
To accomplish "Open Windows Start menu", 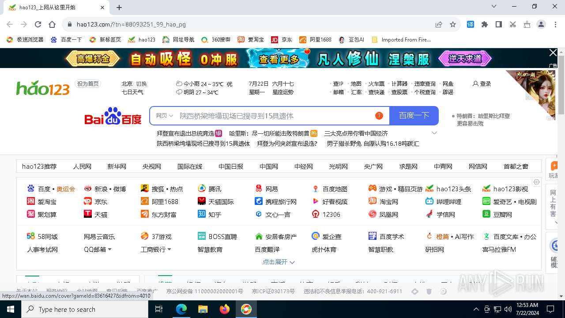I will [x=11, y=309].
